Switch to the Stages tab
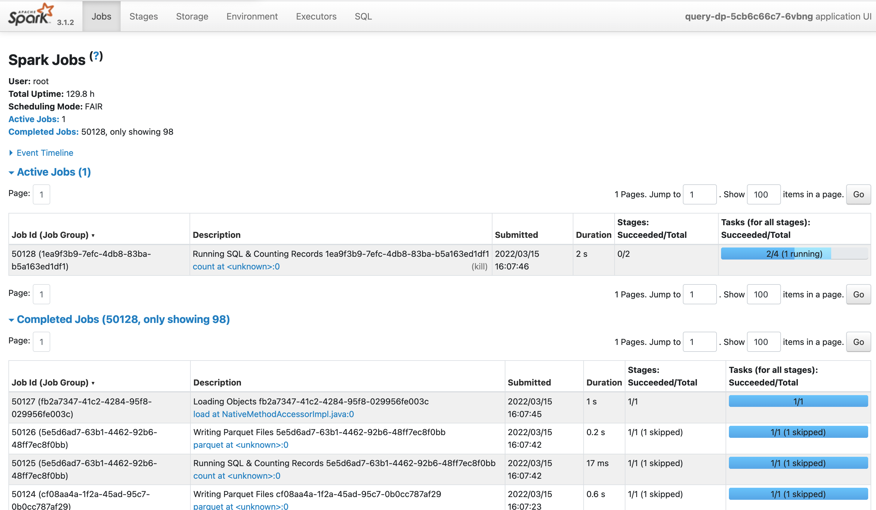This screenshot has width=876, height=510. (x=143, y=16)
